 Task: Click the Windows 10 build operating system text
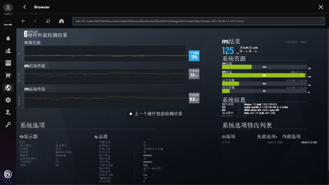coord(260,104)
